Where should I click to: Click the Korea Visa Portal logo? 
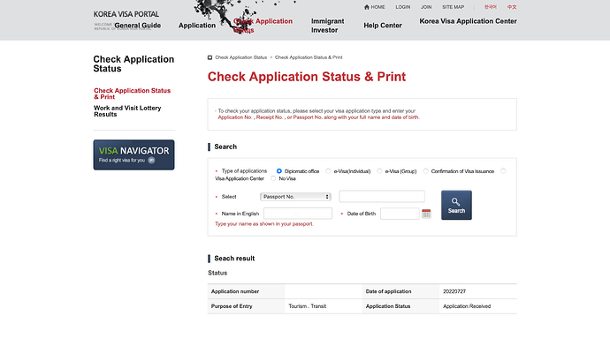click(126, 14)
